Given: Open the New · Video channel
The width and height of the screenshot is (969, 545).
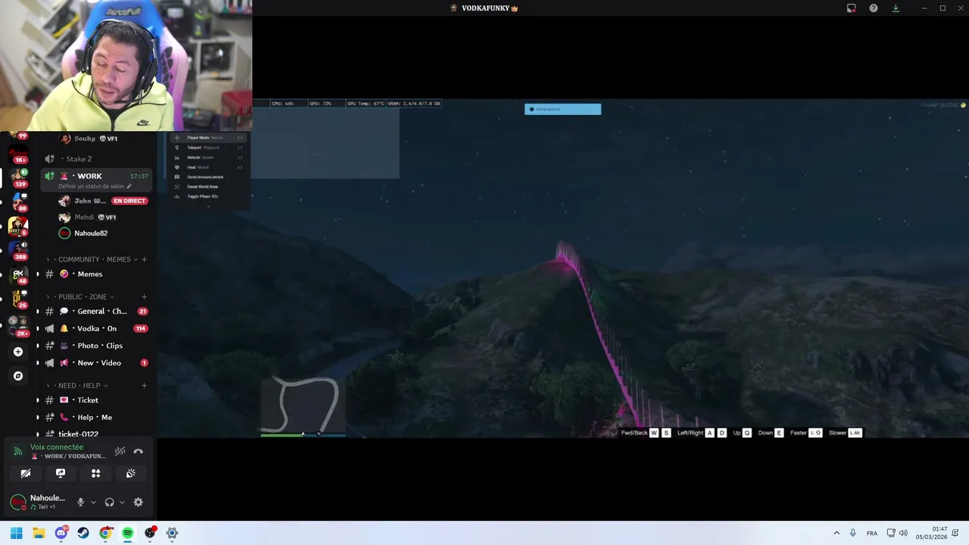Looking at the screenshot, I should (x=96, y=363).
